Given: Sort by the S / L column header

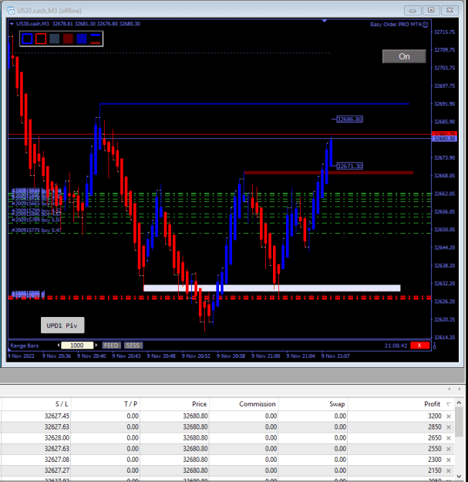Looking at the screenshot, I should coord(35,404).
